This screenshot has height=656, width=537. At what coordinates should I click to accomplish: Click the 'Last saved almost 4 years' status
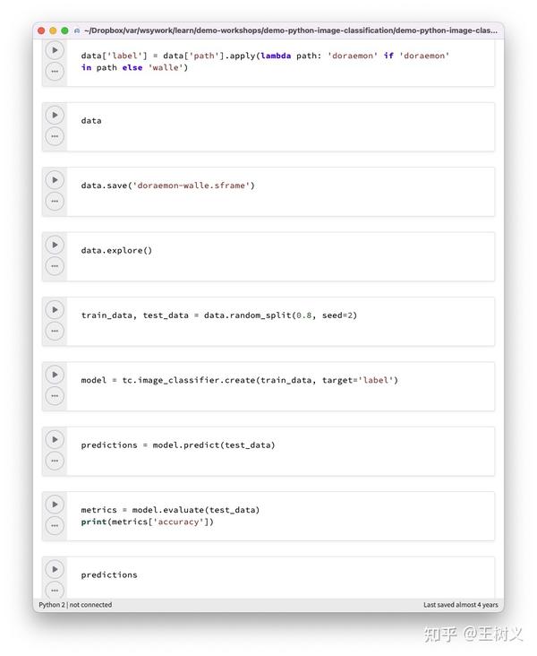461,605
